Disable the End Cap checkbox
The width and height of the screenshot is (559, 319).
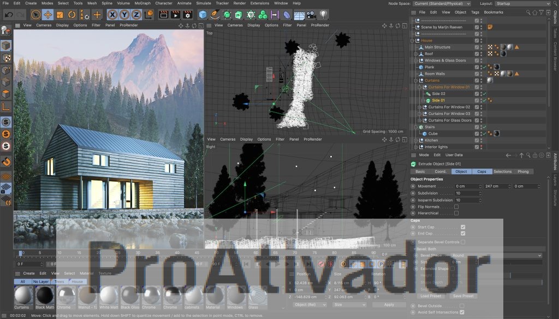coord(463,233)
